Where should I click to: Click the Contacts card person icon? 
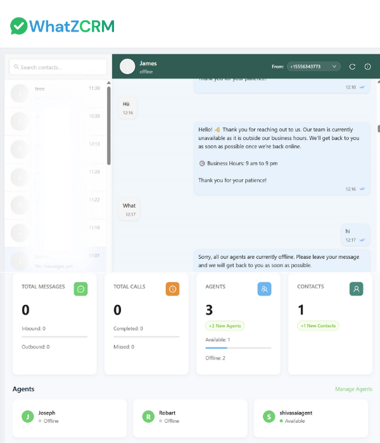coord(356,289)
